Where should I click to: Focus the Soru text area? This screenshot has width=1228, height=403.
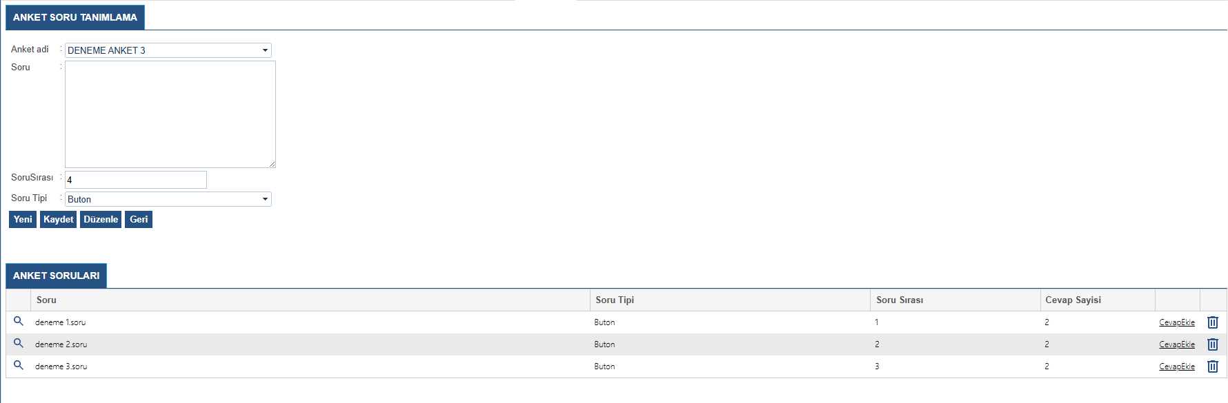(170, 114)
